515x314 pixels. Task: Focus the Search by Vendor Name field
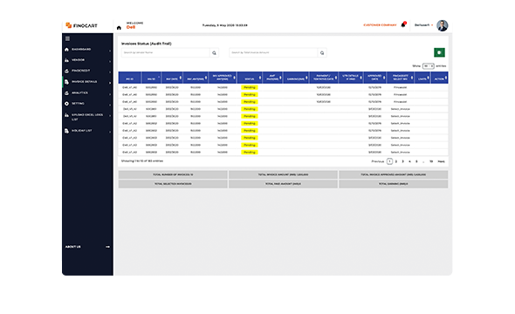point(166,53)
